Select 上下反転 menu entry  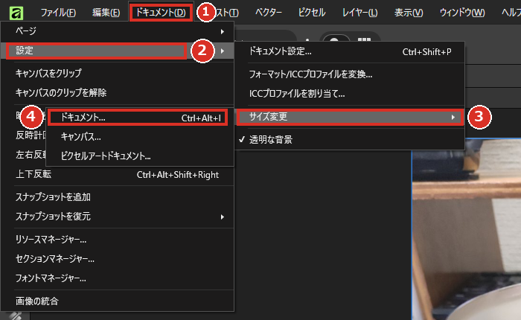(118, 174)
